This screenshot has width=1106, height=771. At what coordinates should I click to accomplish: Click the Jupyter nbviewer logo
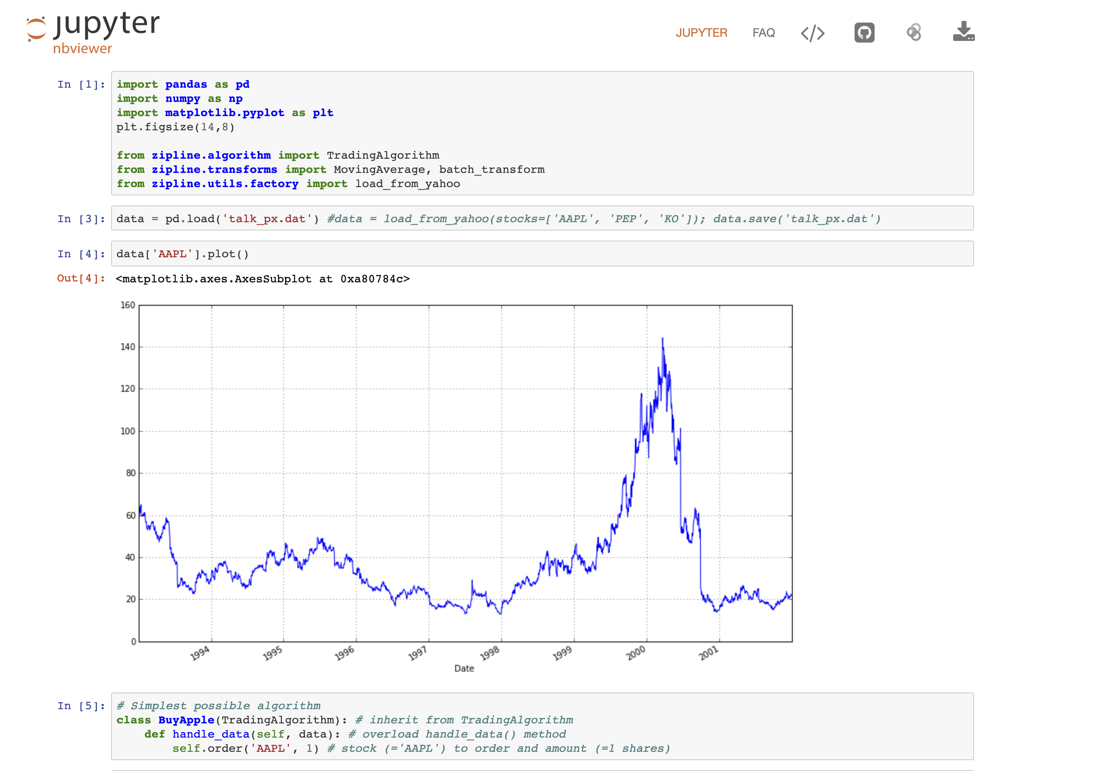(x=92, y=32)
